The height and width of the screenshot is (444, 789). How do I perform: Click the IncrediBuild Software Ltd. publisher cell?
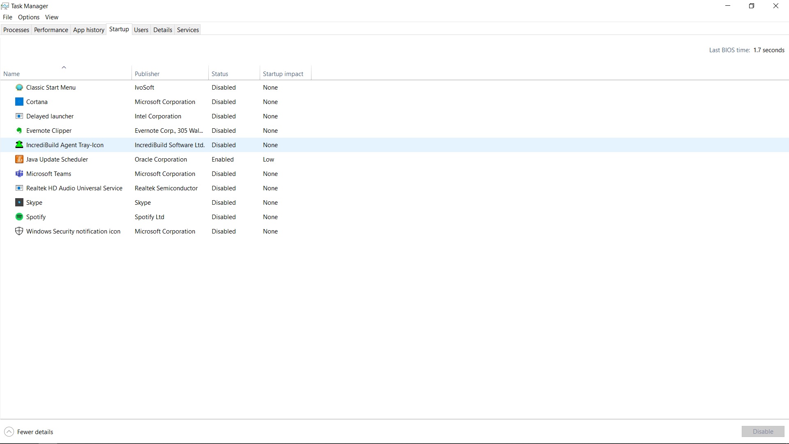click(170, 145)
